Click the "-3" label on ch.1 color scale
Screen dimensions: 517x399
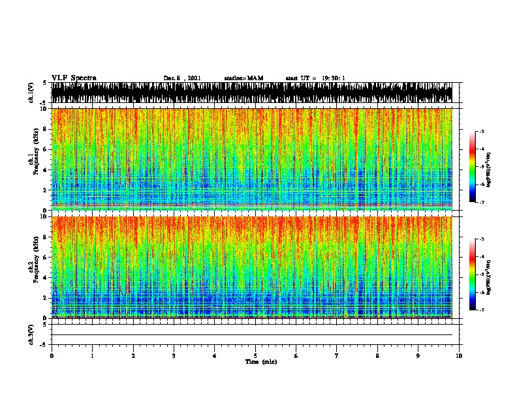(481, 132)
